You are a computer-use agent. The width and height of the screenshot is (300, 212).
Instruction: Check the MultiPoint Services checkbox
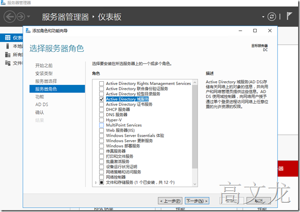coord(102,125)
